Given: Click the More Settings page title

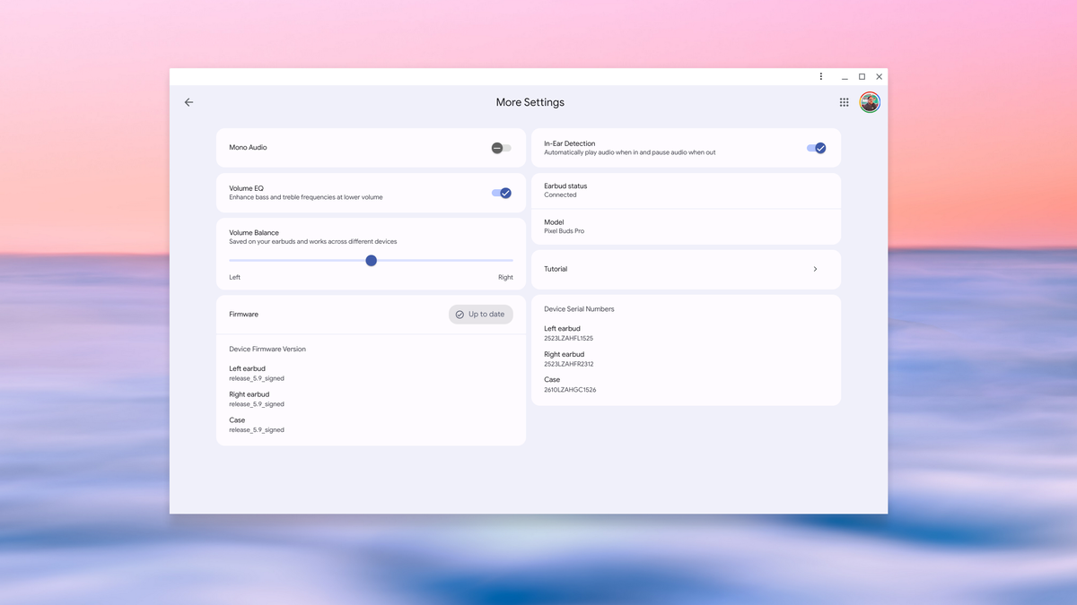Looking at the screenshot, I should click(x=530, y=102).
